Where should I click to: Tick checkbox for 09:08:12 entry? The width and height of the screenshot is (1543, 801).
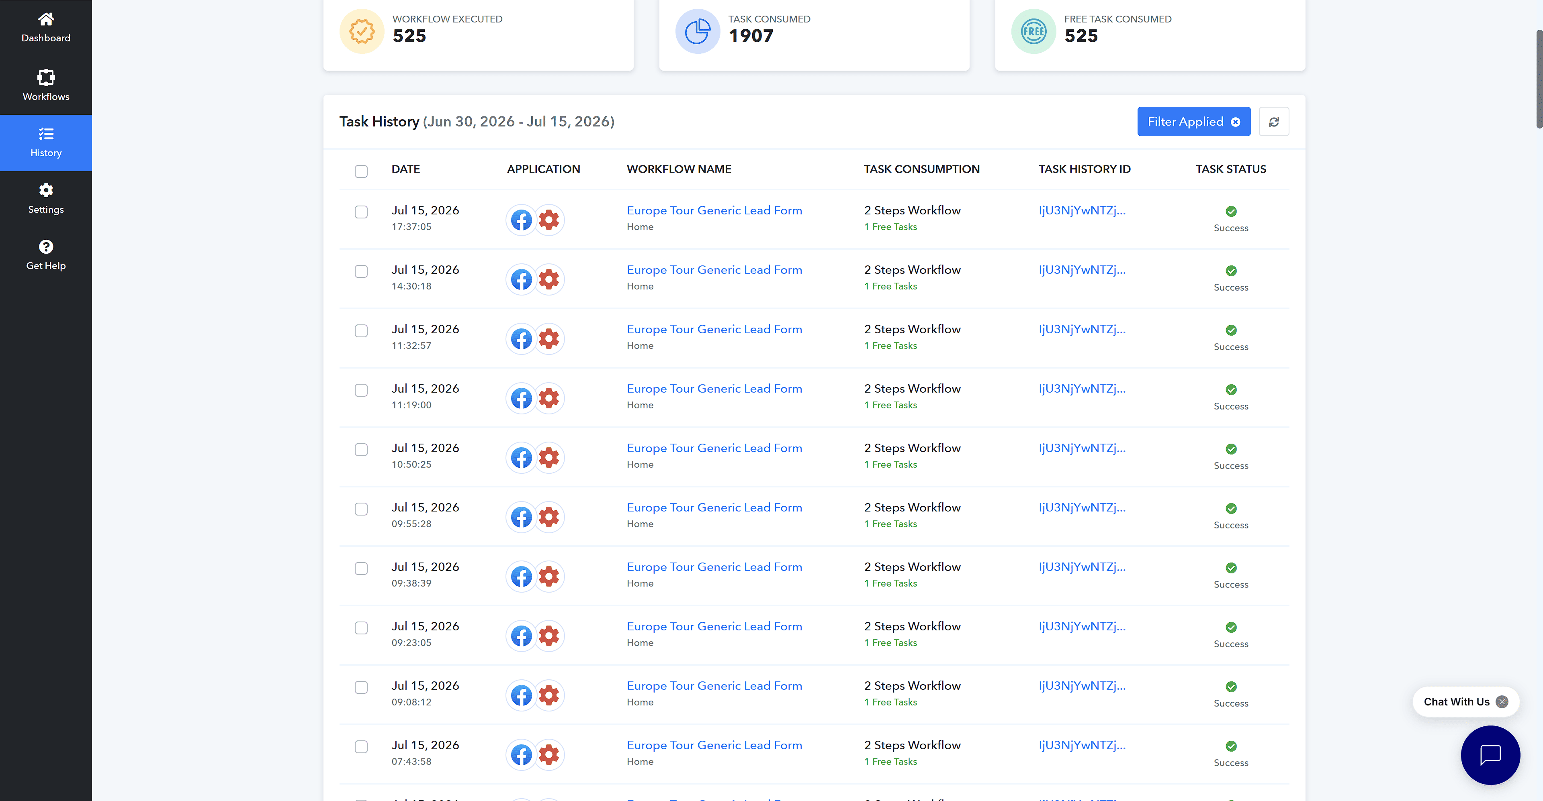361,687
